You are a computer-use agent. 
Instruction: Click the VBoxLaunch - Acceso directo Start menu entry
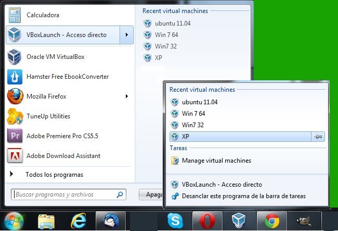coord(63,35)
